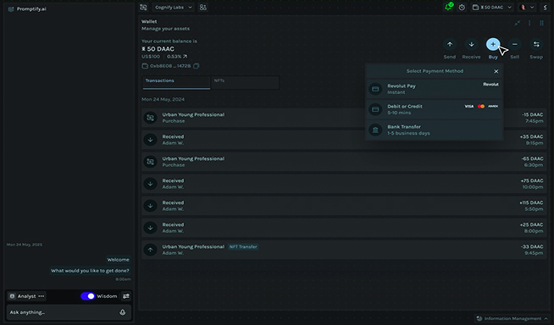Expand the Cognify Labs workspace dropdown
554x325 pixels.
pos(174,7)
